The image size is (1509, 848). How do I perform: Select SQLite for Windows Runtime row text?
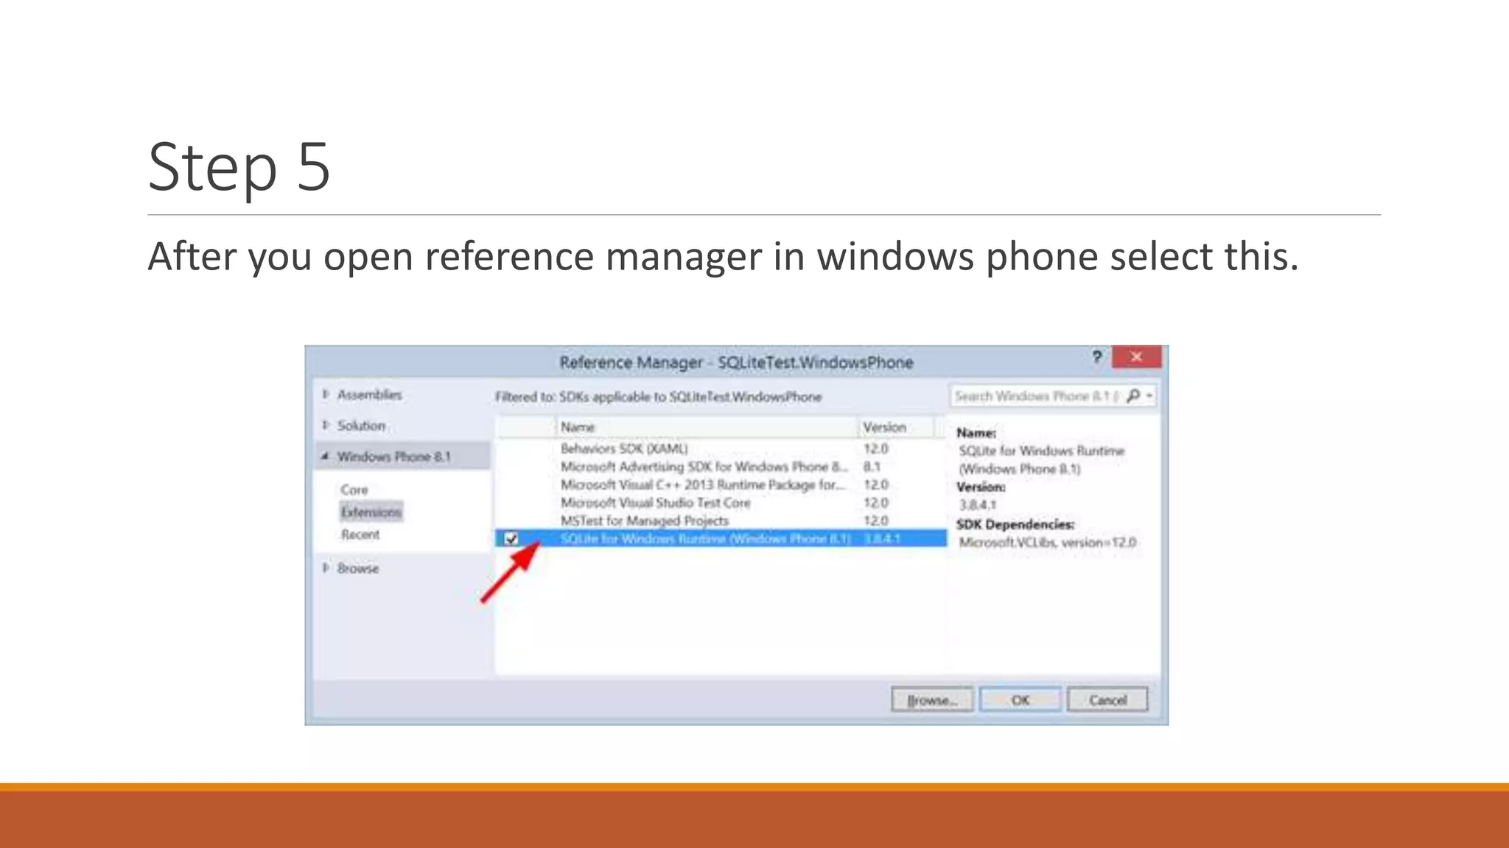tap(705, 539)
